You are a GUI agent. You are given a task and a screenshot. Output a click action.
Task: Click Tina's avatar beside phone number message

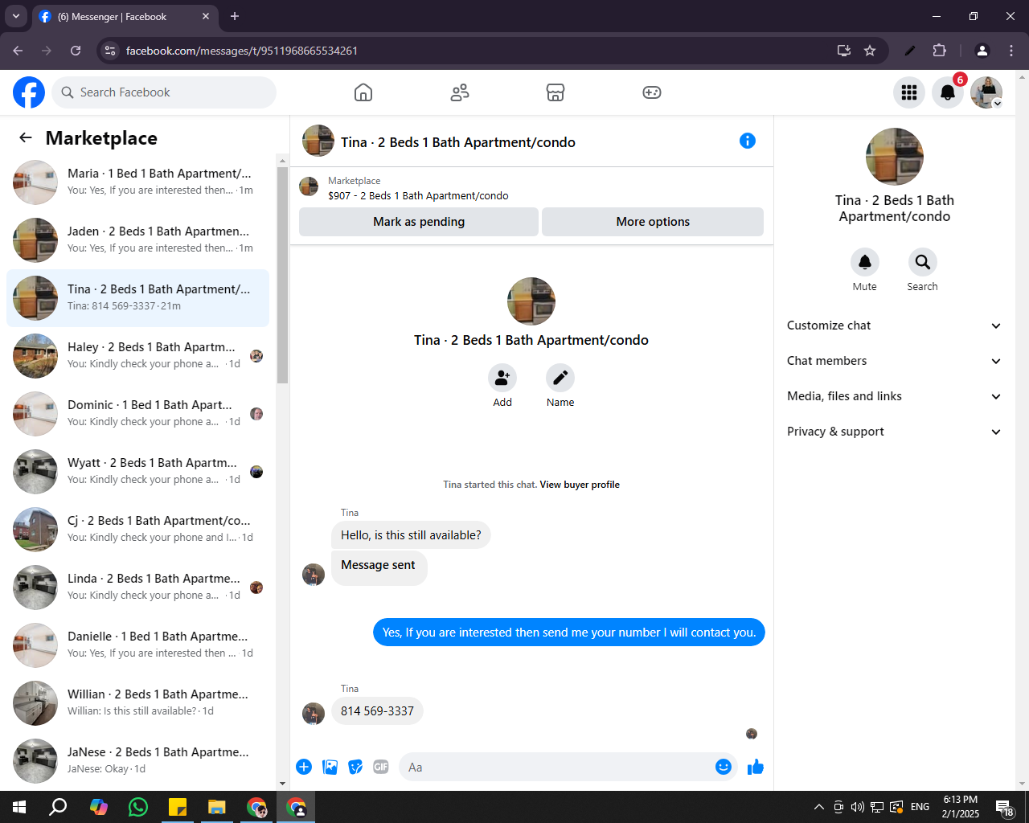pyautogui.click(x=314, y=713)
